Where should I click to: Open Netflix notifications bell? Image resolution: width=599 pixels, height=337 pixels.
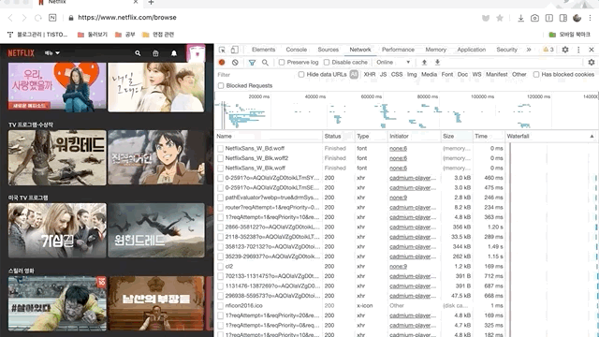174,53
